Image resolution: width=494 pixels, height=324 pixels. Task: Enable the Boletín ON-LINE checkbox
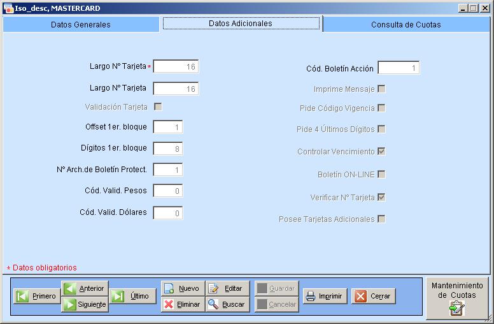click(381, 174)
